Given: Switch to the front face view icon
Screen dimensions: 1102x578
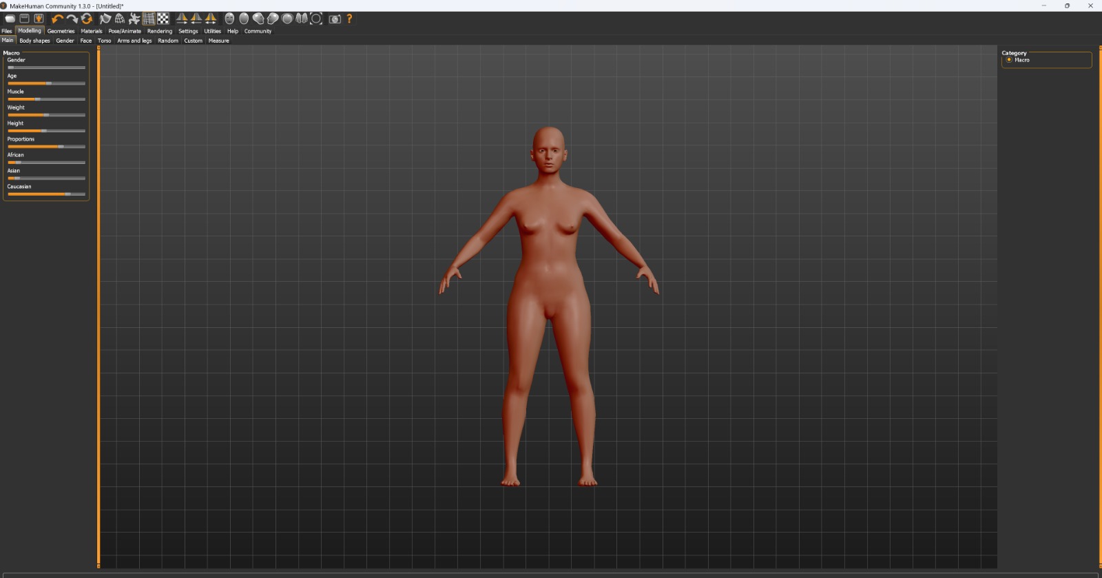Looking at the screenshot, I should [x=229, y=19].
